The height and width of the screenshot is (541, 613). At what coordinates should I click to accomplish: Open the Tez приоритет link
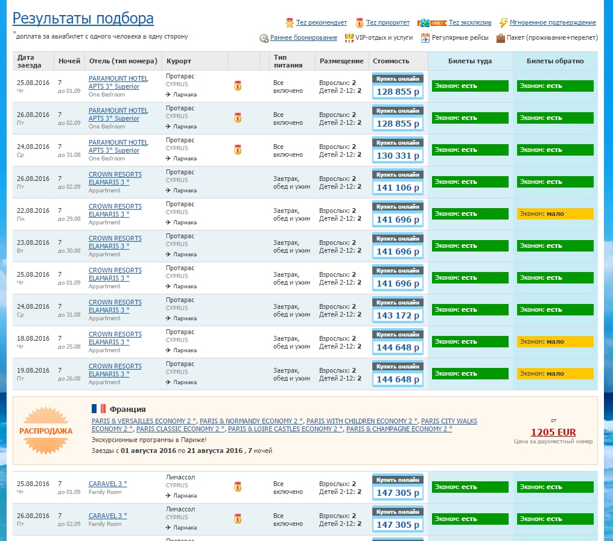[x=388, y=23]
